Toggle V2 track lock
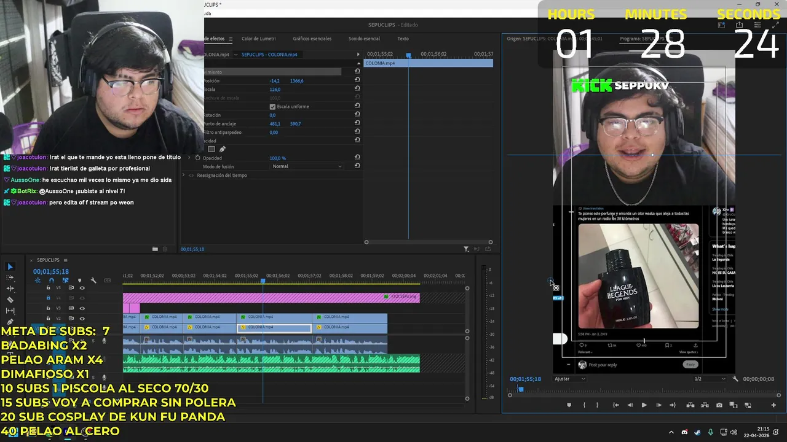This screenshot has width=787, height=442. pos(48,318)
